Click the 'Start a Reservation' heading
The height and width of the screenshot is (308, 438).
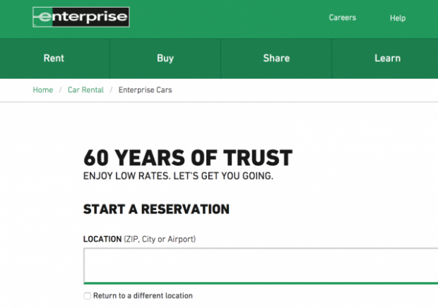point(156,209)
